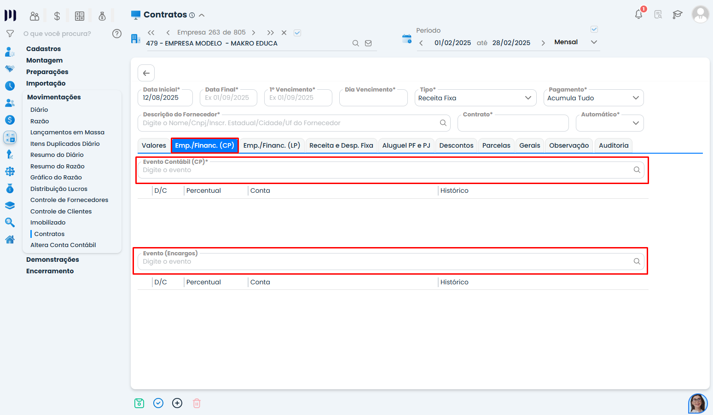Toggle the checkbox next to company navigation
Screen dimensions: 713x415
tap(297, 33)
